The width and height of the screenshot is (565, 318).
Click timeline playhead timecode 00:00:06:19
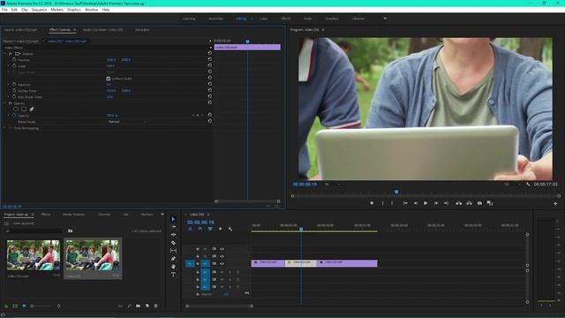200,223
